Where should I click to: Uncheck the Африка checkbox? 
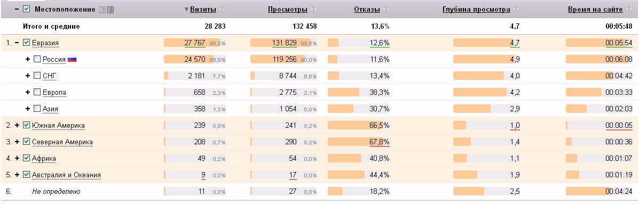tap(27, 158)
